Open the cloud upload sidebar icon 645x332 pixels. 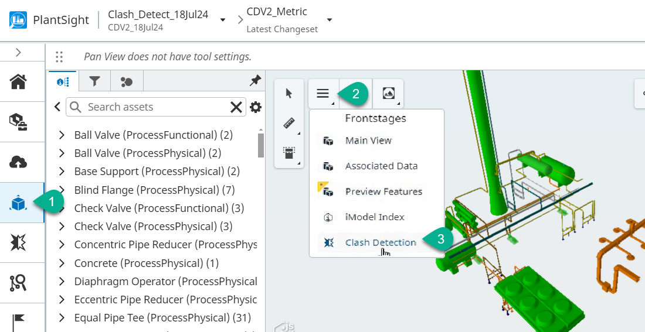pyautogui.click(x=18, y=162)
